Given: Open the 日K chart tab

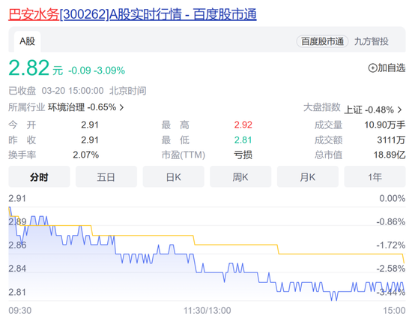Looking at the screenshot, I should [x=174, y=176].
